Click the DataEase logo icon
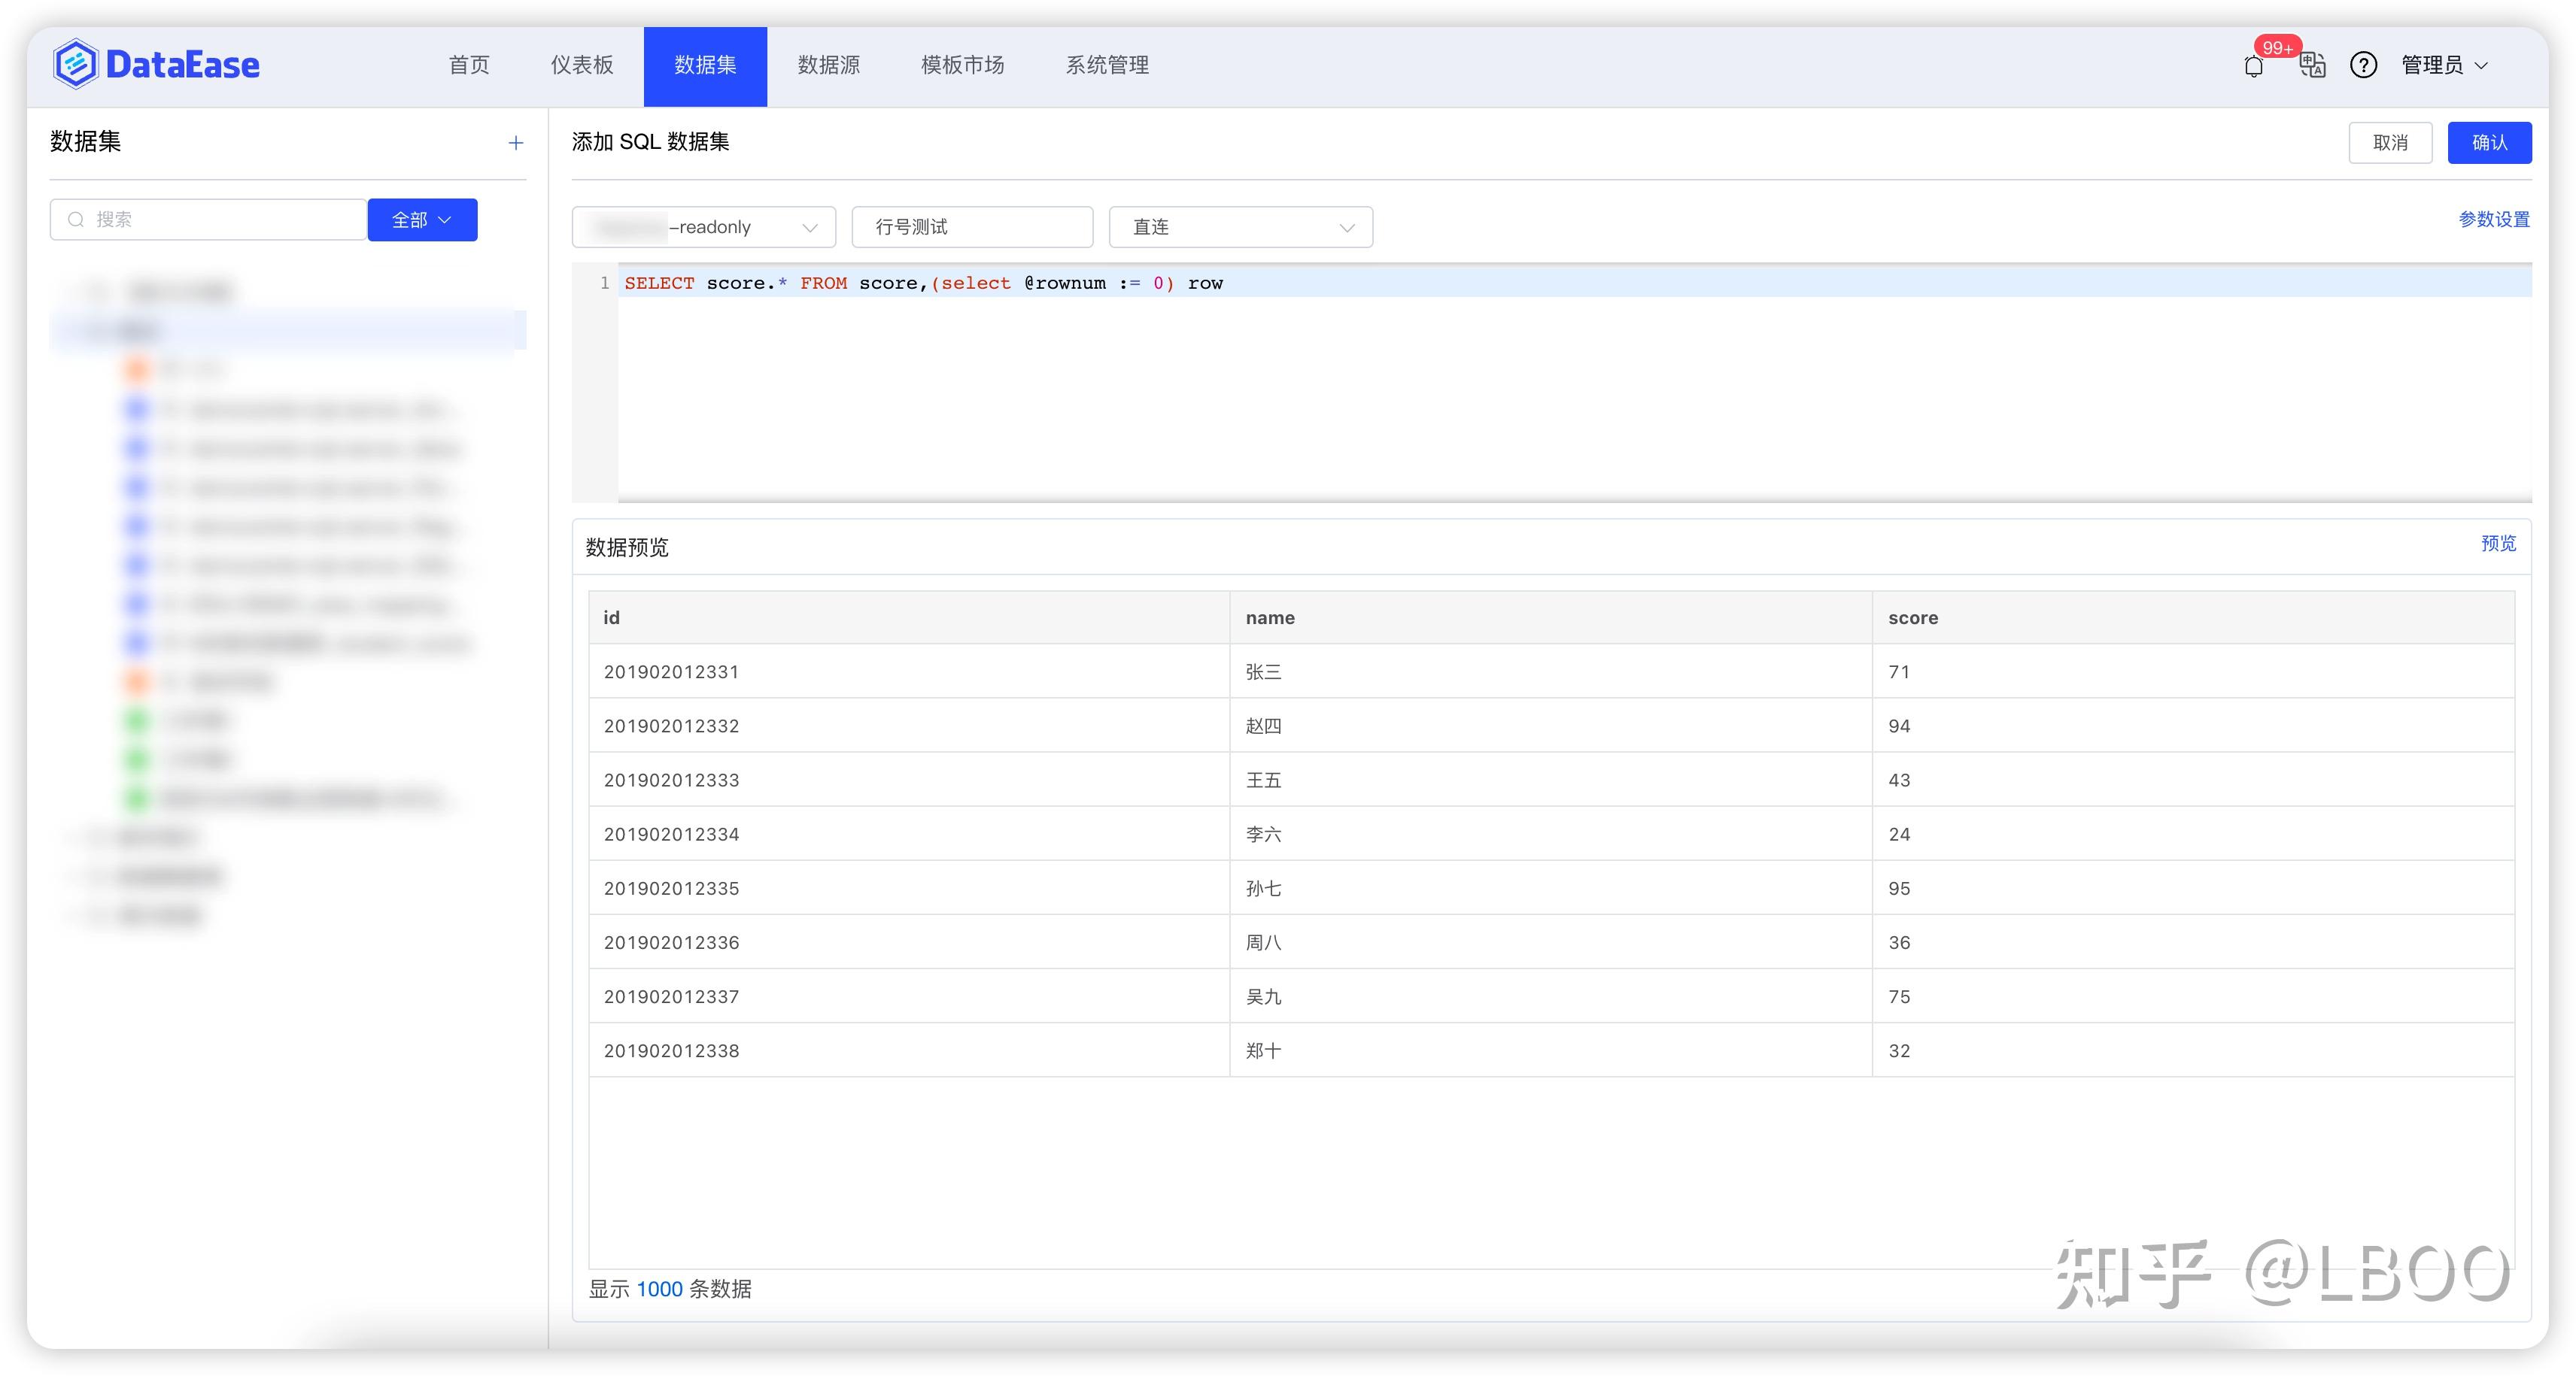Image resolution: width=2576 pixels, height=1376 pixels. pos(76,65)
